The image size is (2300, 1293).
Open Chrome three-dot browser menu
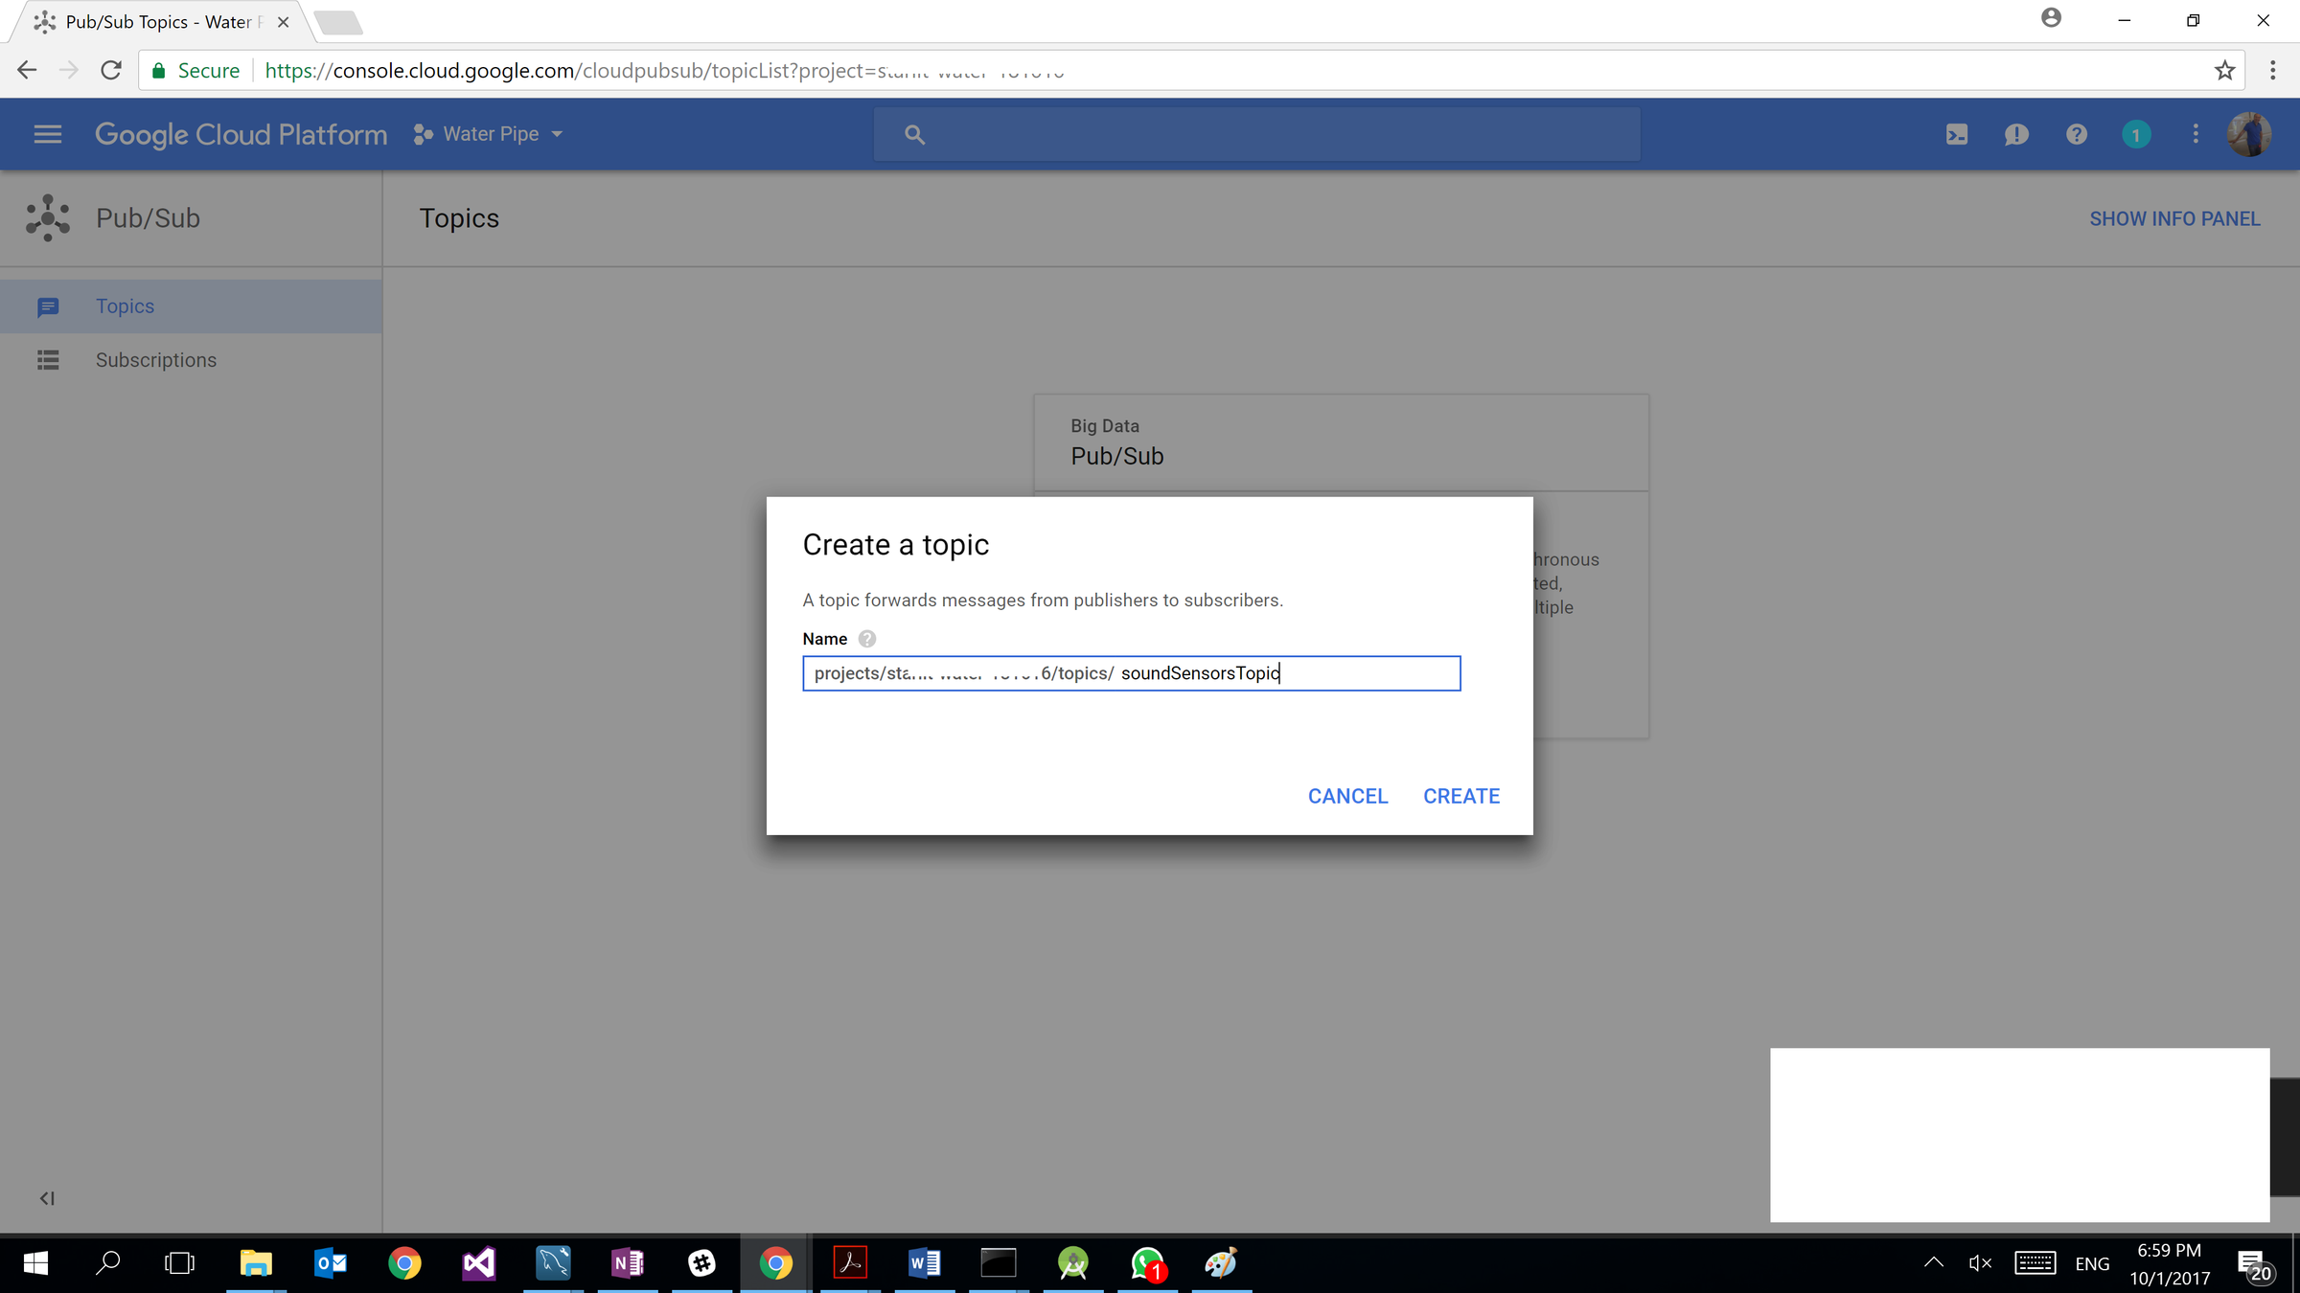2272,71
